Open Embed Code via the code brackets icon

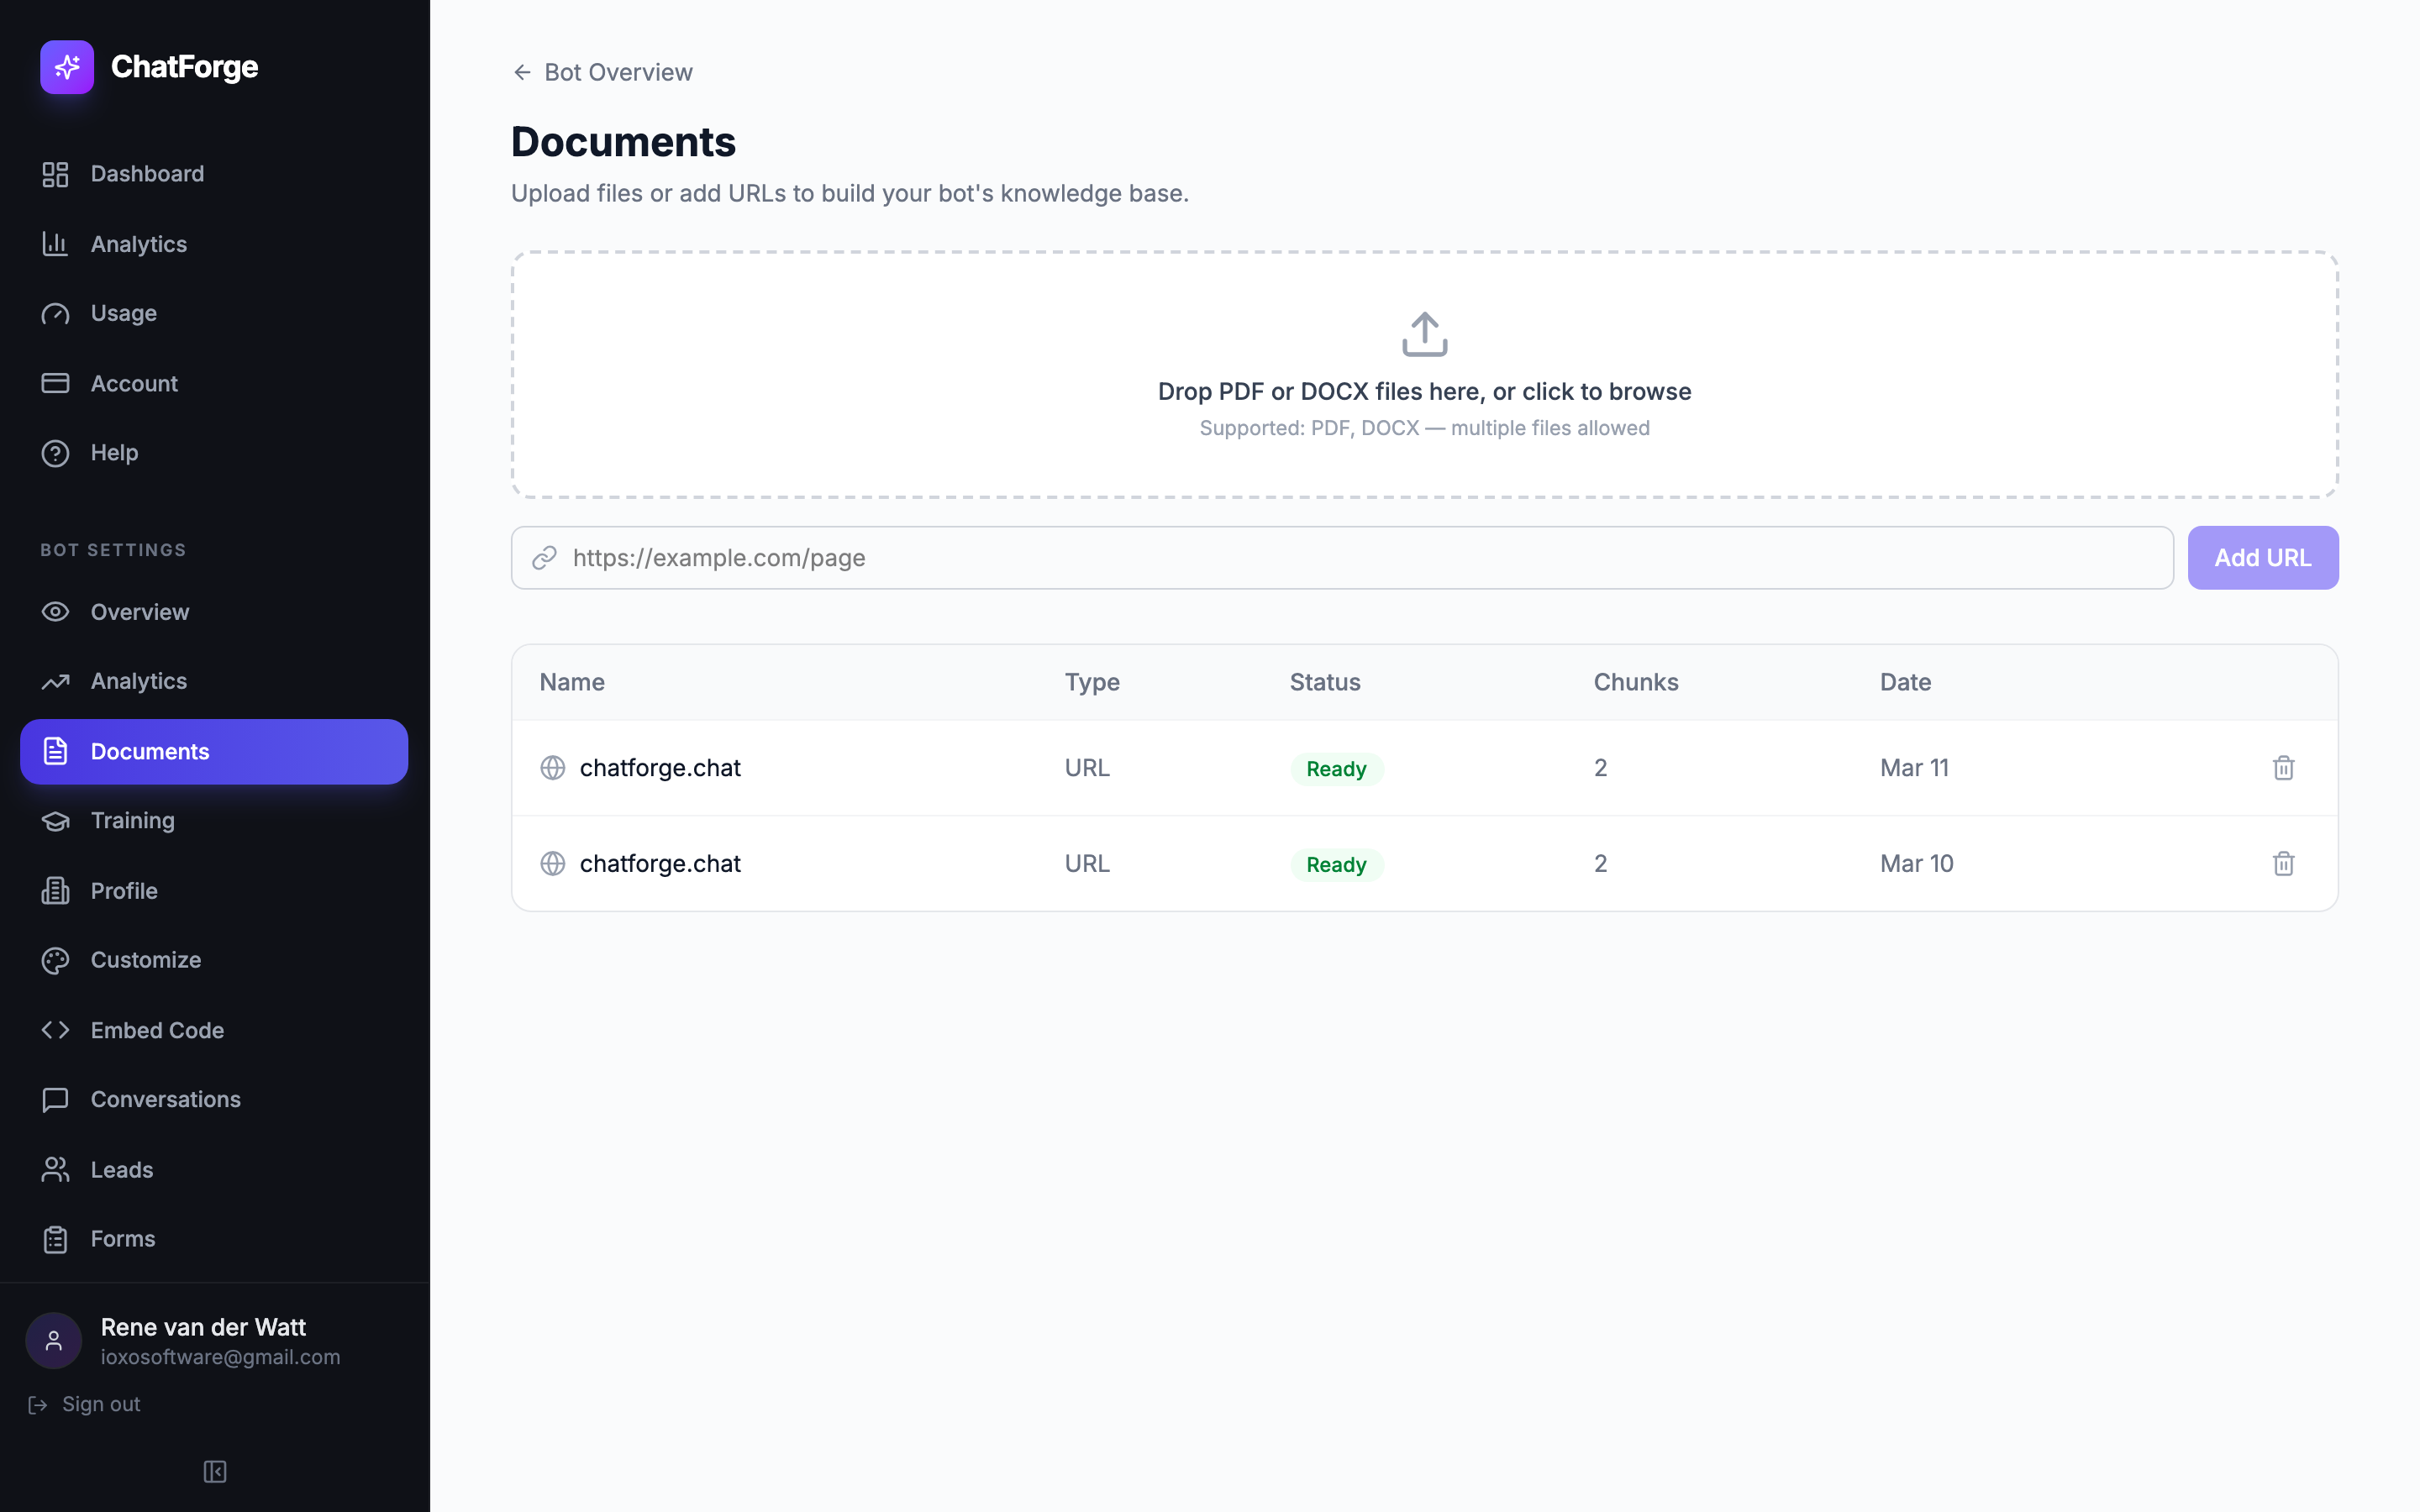point(55,1030)
